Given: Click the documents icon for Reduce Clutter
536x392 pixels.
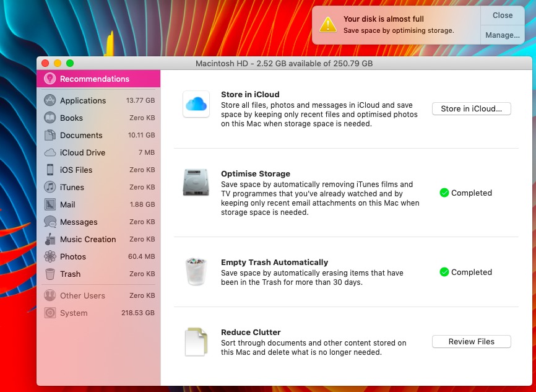Looking at the screenshot, I should [196, 342].
